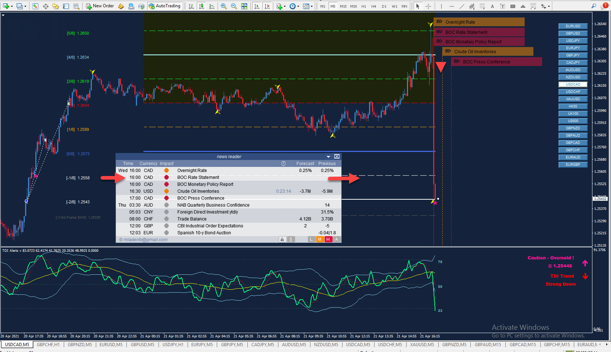
Task: Click the GBPJPY symbol button
Action: [573, 55]
